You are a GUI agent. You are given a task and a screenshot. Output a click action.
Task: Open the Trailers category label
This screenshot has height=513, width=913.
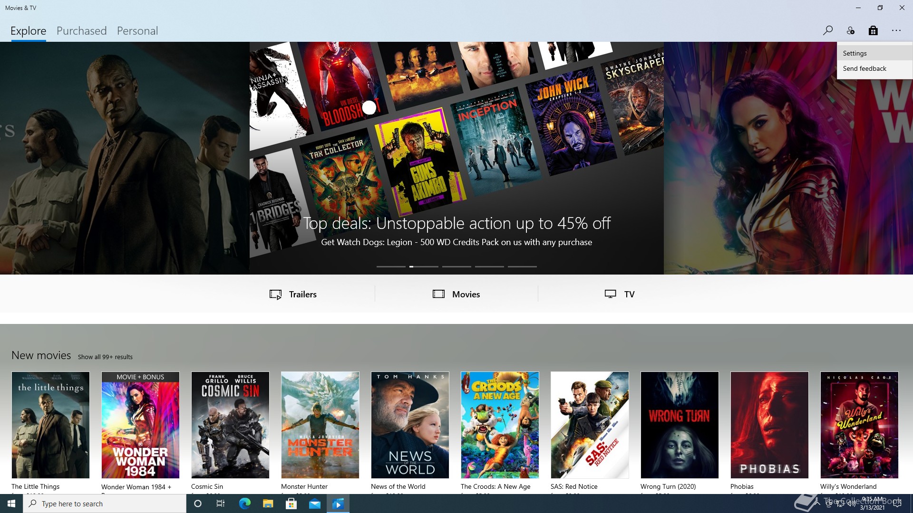tap(303, 294)
